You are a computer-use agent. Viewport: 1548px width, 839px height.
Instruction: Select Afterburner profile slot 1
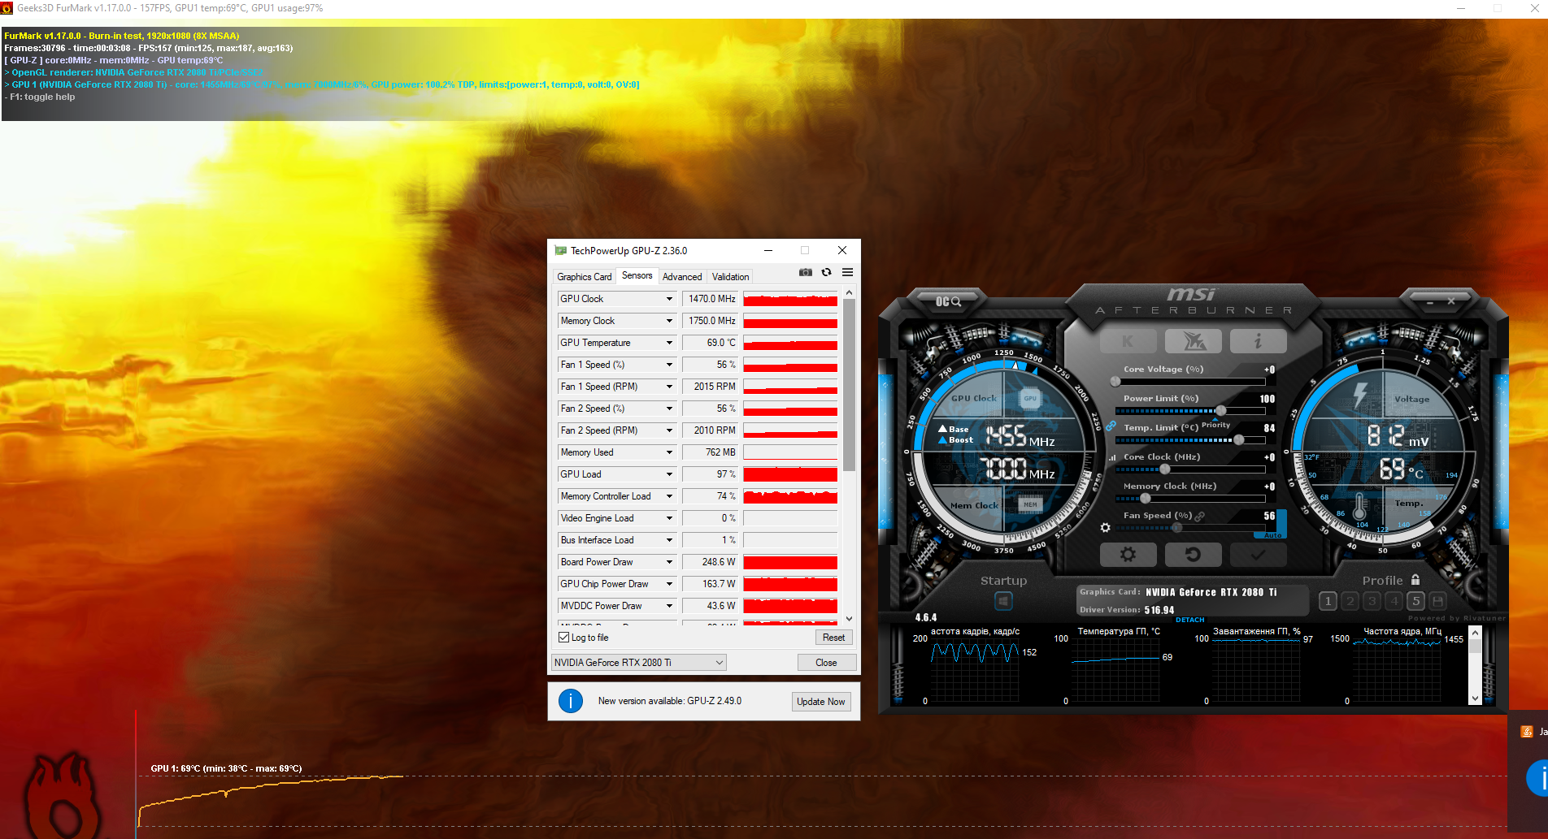coord(1328,601)
